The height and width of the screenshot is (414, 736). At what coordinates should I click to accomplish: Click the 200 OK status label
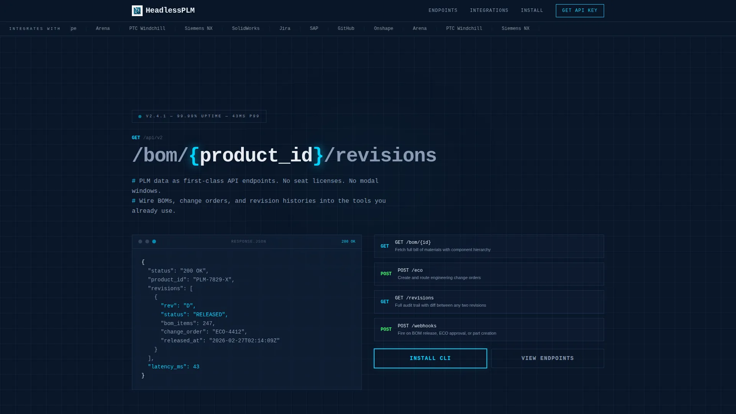click(x=348, y=242)
